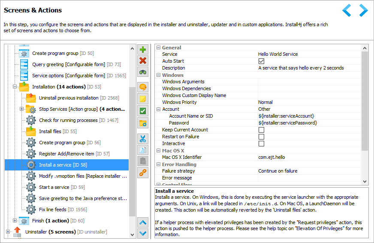Viewport: 374px width, 243px height.
Task: Expand the Uninstaller tree node
Action: pos(8,232)
